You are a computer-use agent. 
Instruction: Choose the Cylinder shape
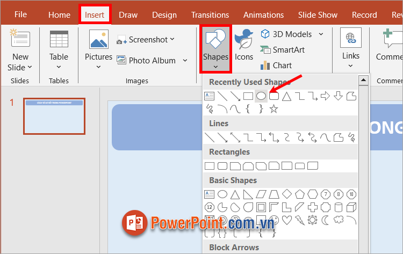[x=339, y=207]
